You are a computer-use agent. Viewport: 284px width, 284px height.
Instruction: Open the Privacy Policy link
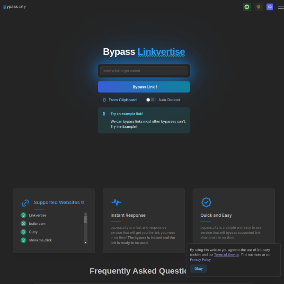200,260
